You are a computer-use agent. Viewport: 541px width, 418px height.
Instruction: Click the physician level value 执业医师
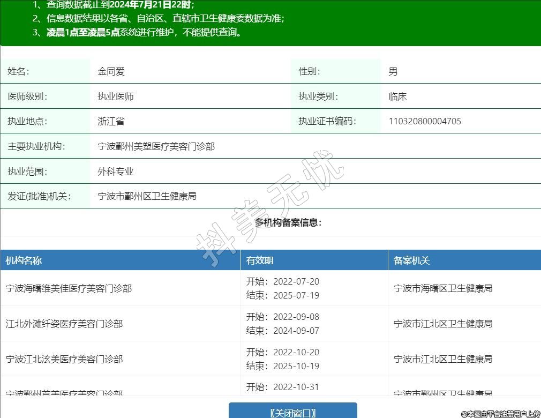pyautogui.click(x=115, y=96)
